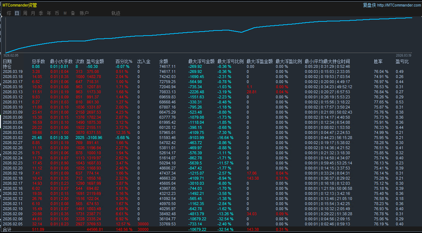Viewport: 422px width, 233px height.
Task: Switch to the 月 monthly tab
Action: coord(33,13)
